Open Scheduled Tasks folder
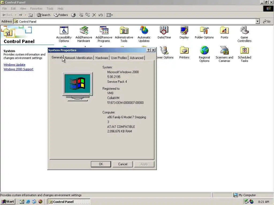 (x=245, y=54)
